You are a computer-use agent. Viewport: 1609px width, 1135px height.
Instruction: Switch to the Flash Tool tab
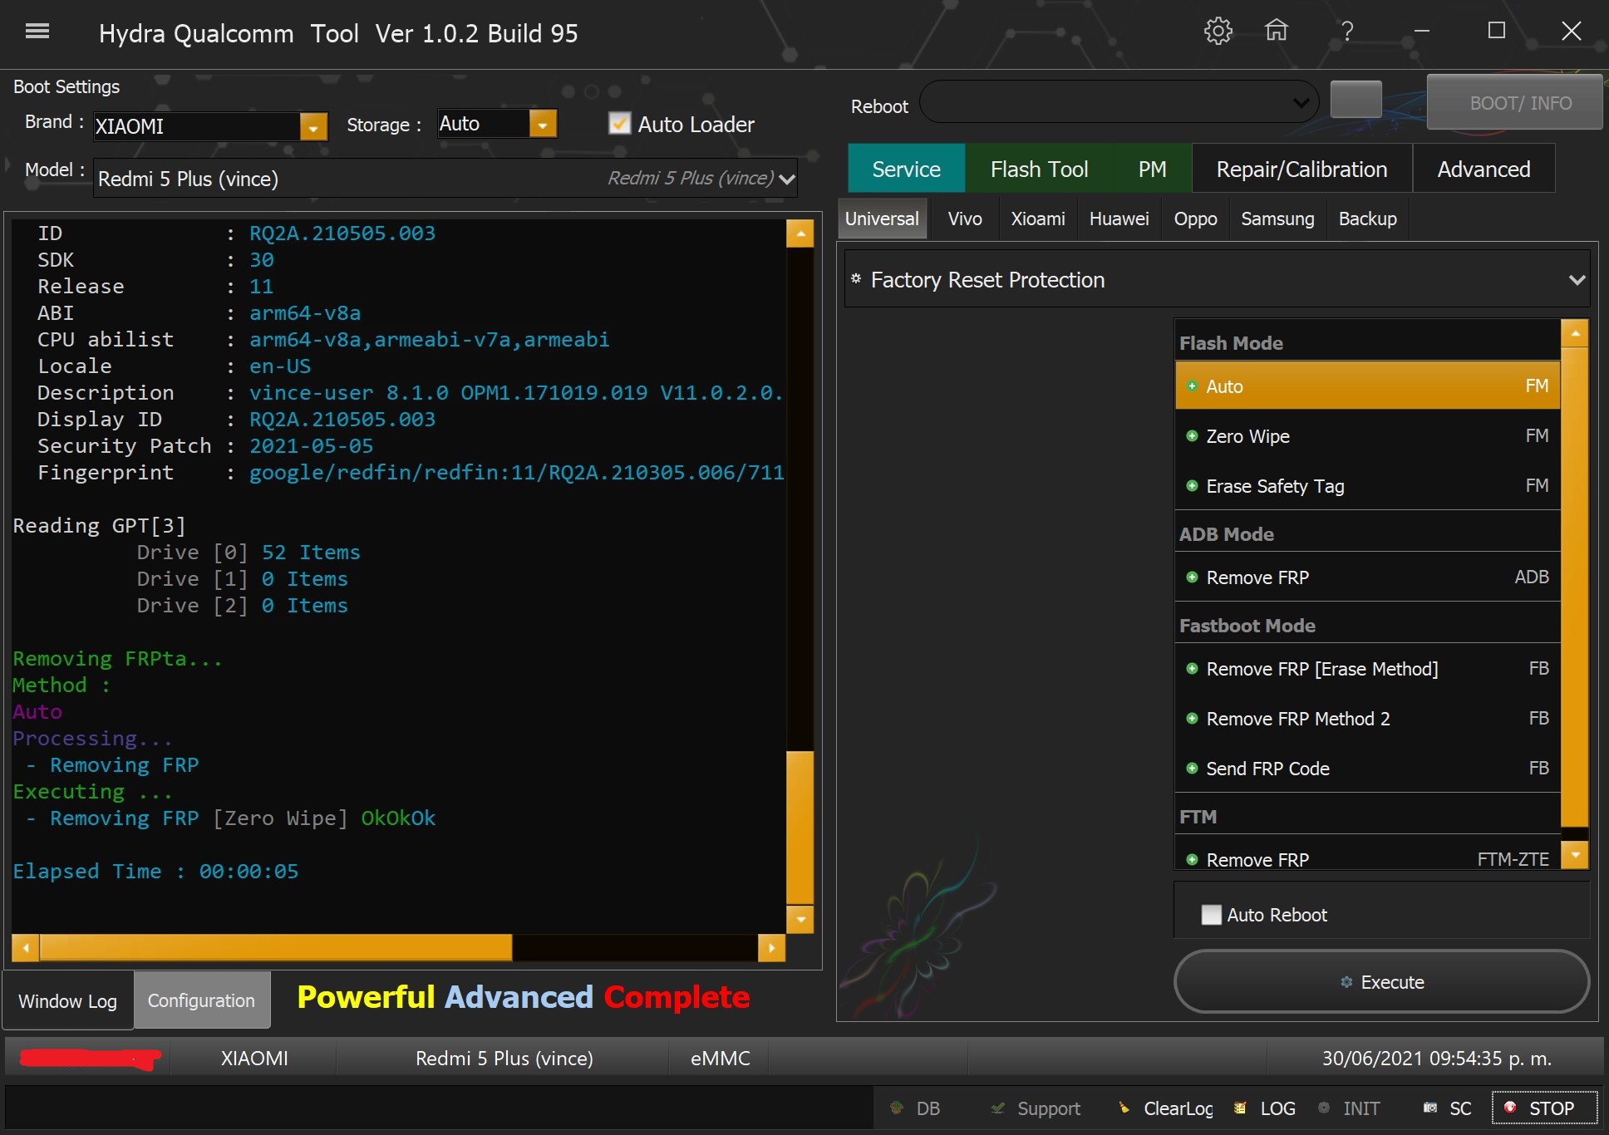[x=1039, y=170]
